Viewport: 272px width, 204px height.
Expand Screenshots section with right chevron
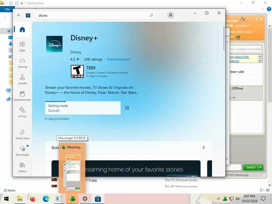point(204,147)
